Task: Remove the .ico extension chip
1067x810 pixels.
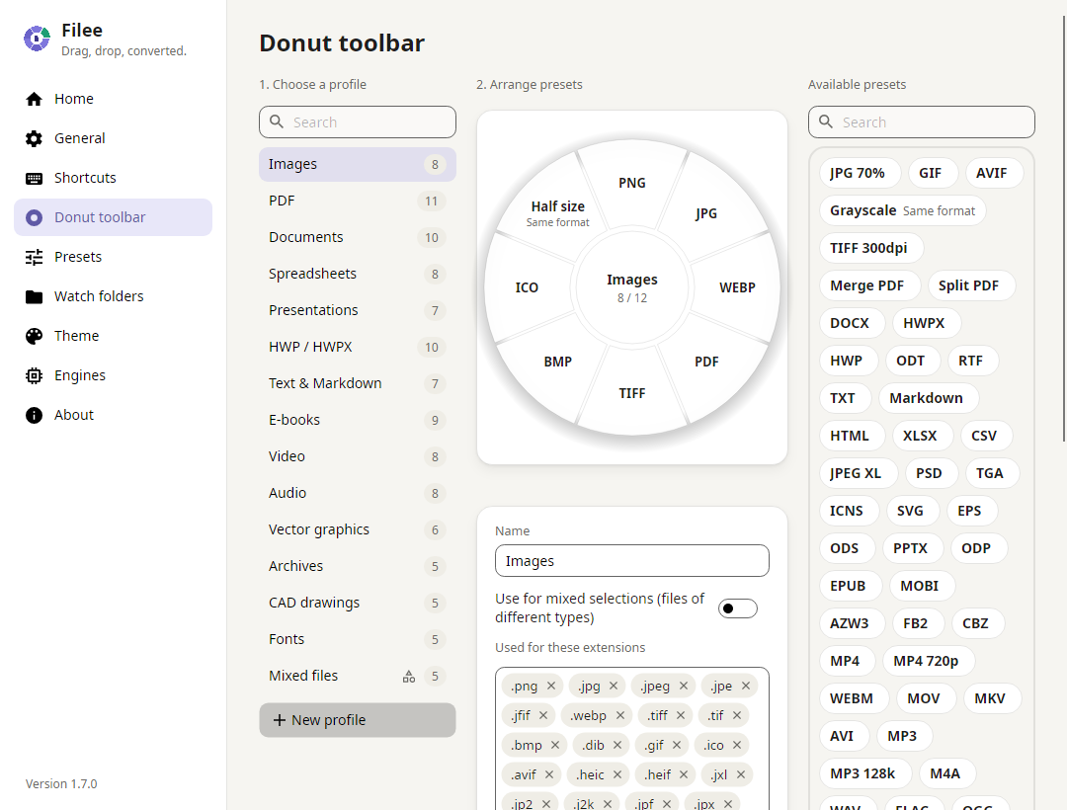Action: [737, 745]
